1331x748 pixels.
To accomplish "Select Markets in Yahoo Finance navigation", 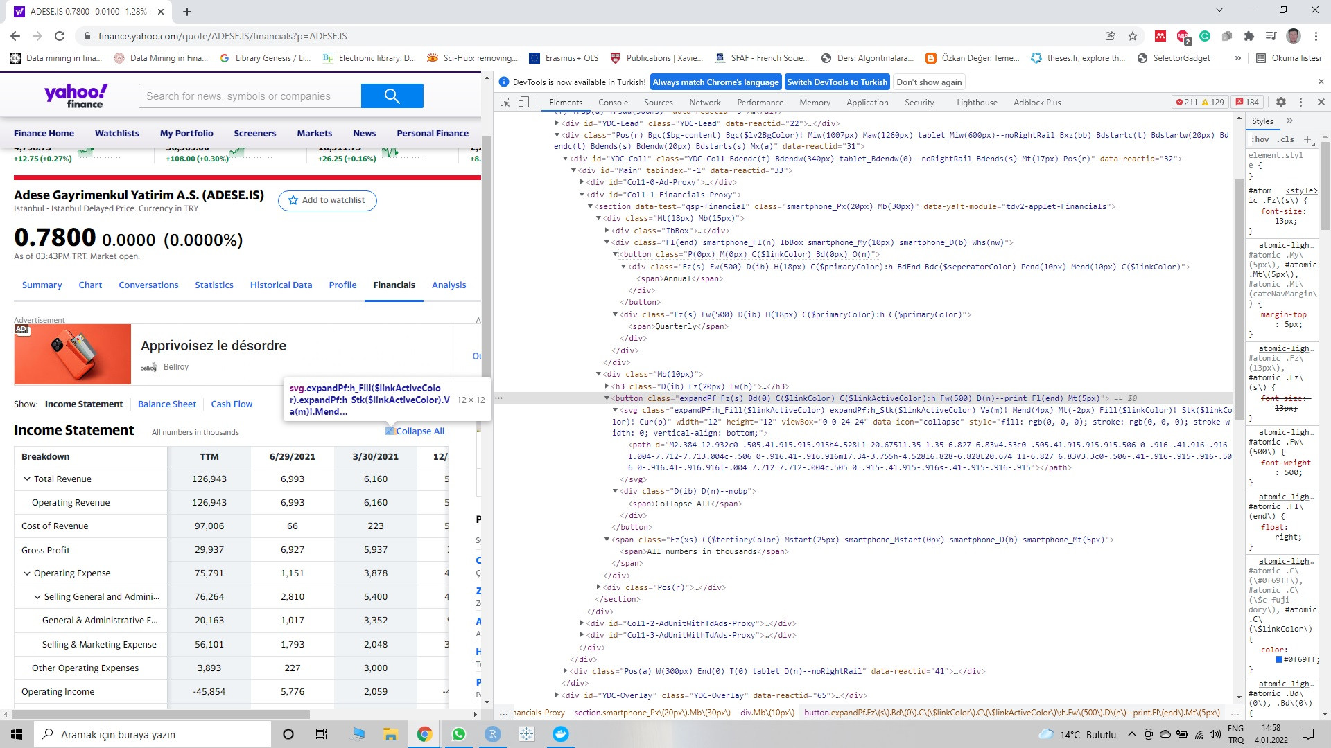I will click(x=315, y=133).
